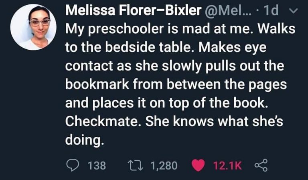Open the 1d timestamp link

pyautogui.click(x=272, y=11)
